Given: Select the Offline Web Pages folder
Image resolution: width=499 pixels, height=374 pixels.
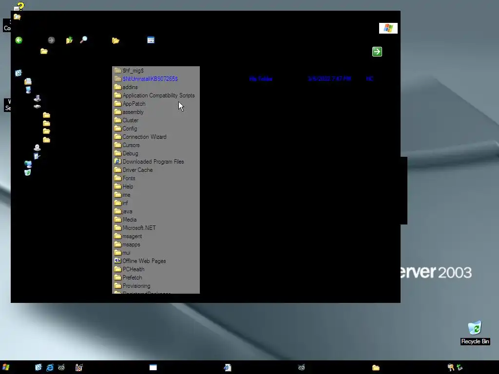Looking at the screenshot, I should (x=140, y=261).
